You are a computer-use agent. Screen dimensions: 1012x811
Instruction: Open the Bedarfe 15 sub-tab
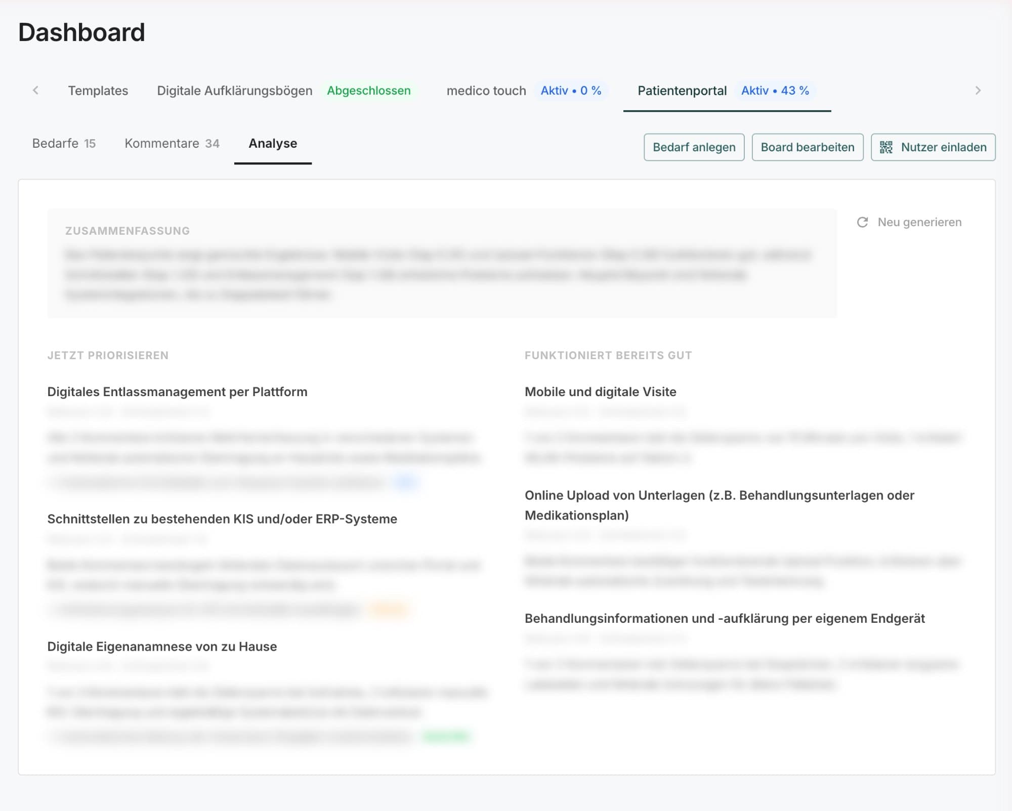click(x=64, y=144)
